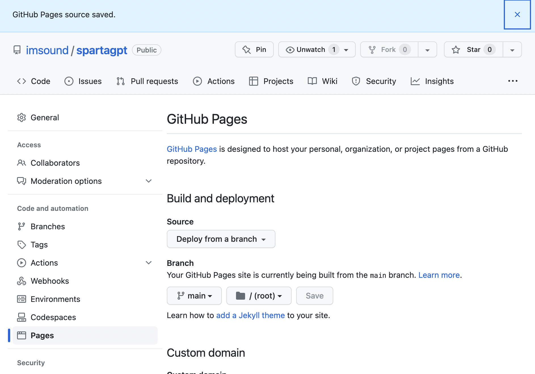
Task: Open General settings in the sidebar
Action: 85,117
